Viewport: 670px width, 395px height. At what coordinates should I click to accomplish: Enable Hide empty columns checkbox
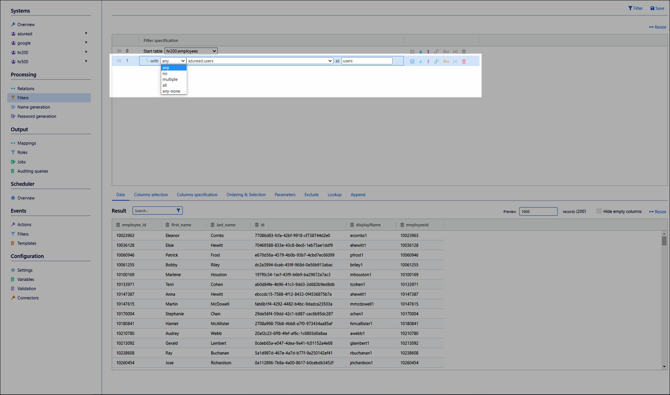(599, 211)
